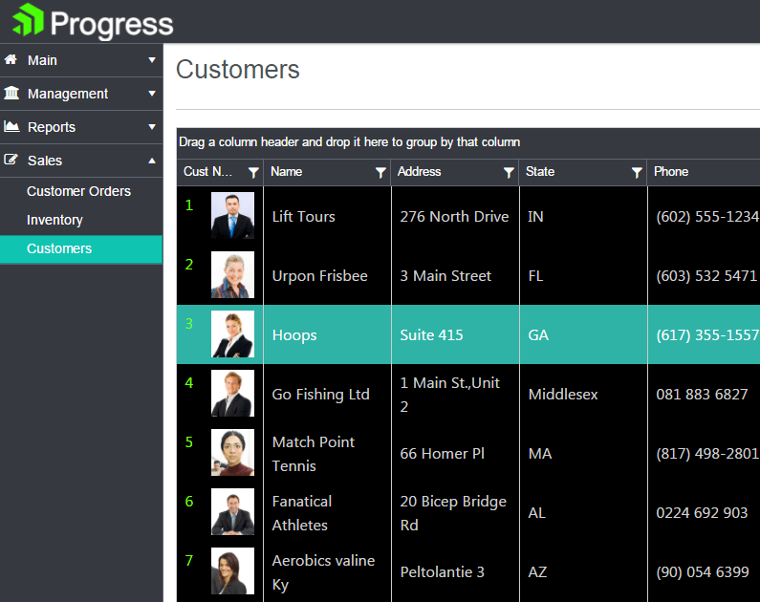
Task: Open the Name column filter
Action: click(380, 173)
